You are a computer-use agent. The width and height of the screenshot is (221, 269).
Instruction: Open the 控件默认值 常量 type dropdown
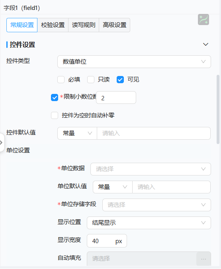[x=77, y=133]
